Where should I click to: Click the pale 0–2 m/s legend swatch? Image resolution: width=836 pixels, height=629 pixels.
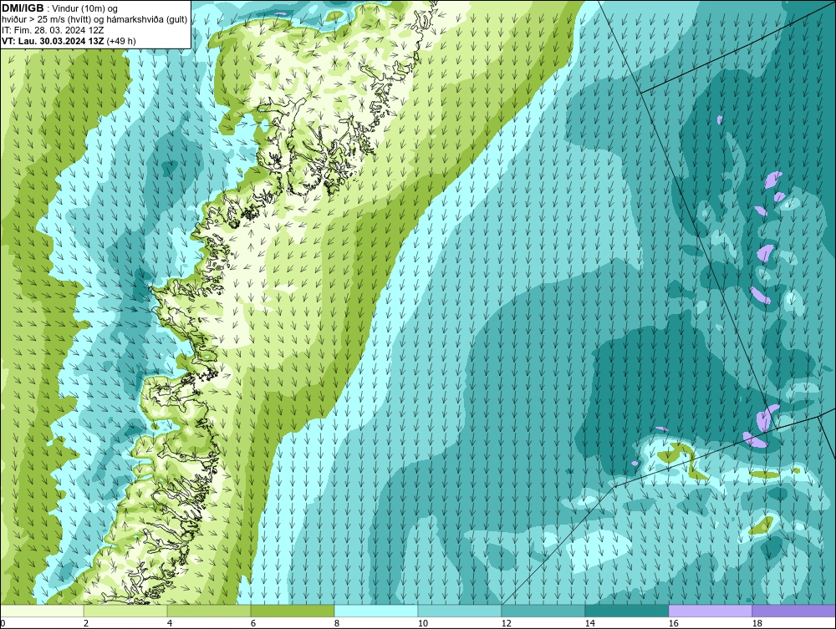point(42,611)
